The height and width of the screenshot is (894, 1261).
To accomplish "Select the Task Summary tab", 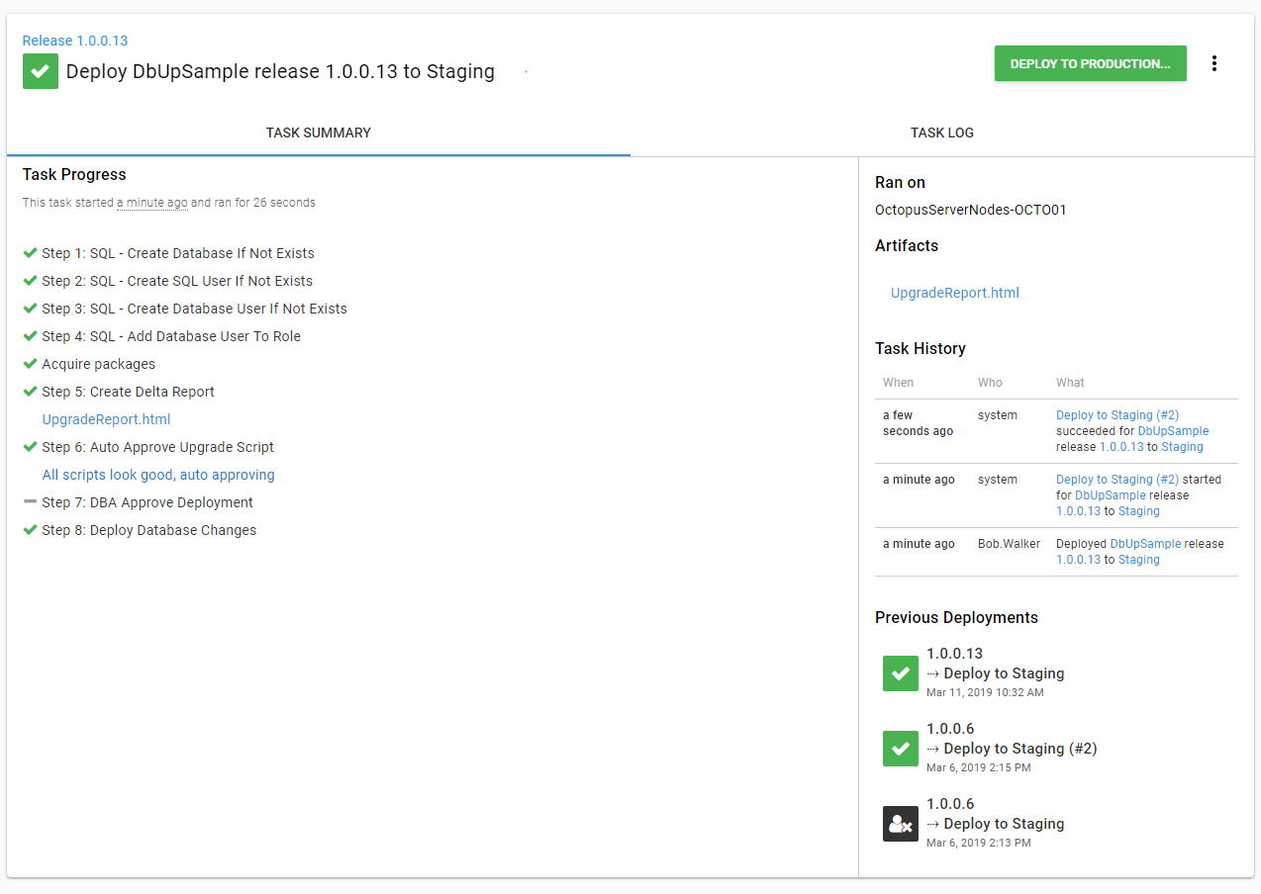I will 318,133.
